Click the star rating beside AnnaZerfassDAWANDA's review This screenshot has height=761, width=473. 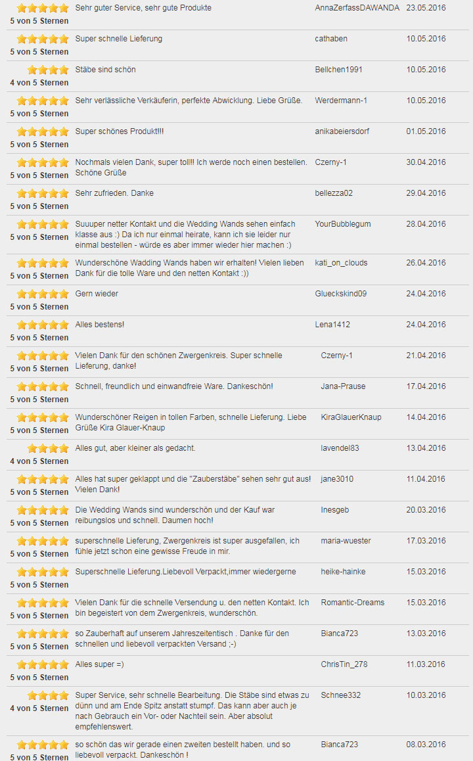(x=43, y=9)
